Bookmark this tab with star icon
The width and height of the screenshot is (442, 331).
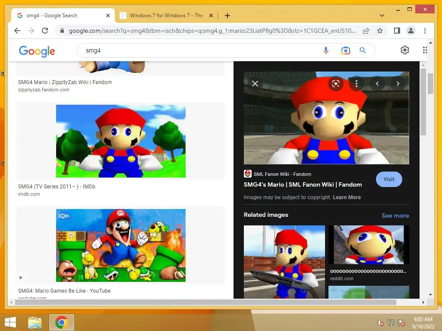380,31
